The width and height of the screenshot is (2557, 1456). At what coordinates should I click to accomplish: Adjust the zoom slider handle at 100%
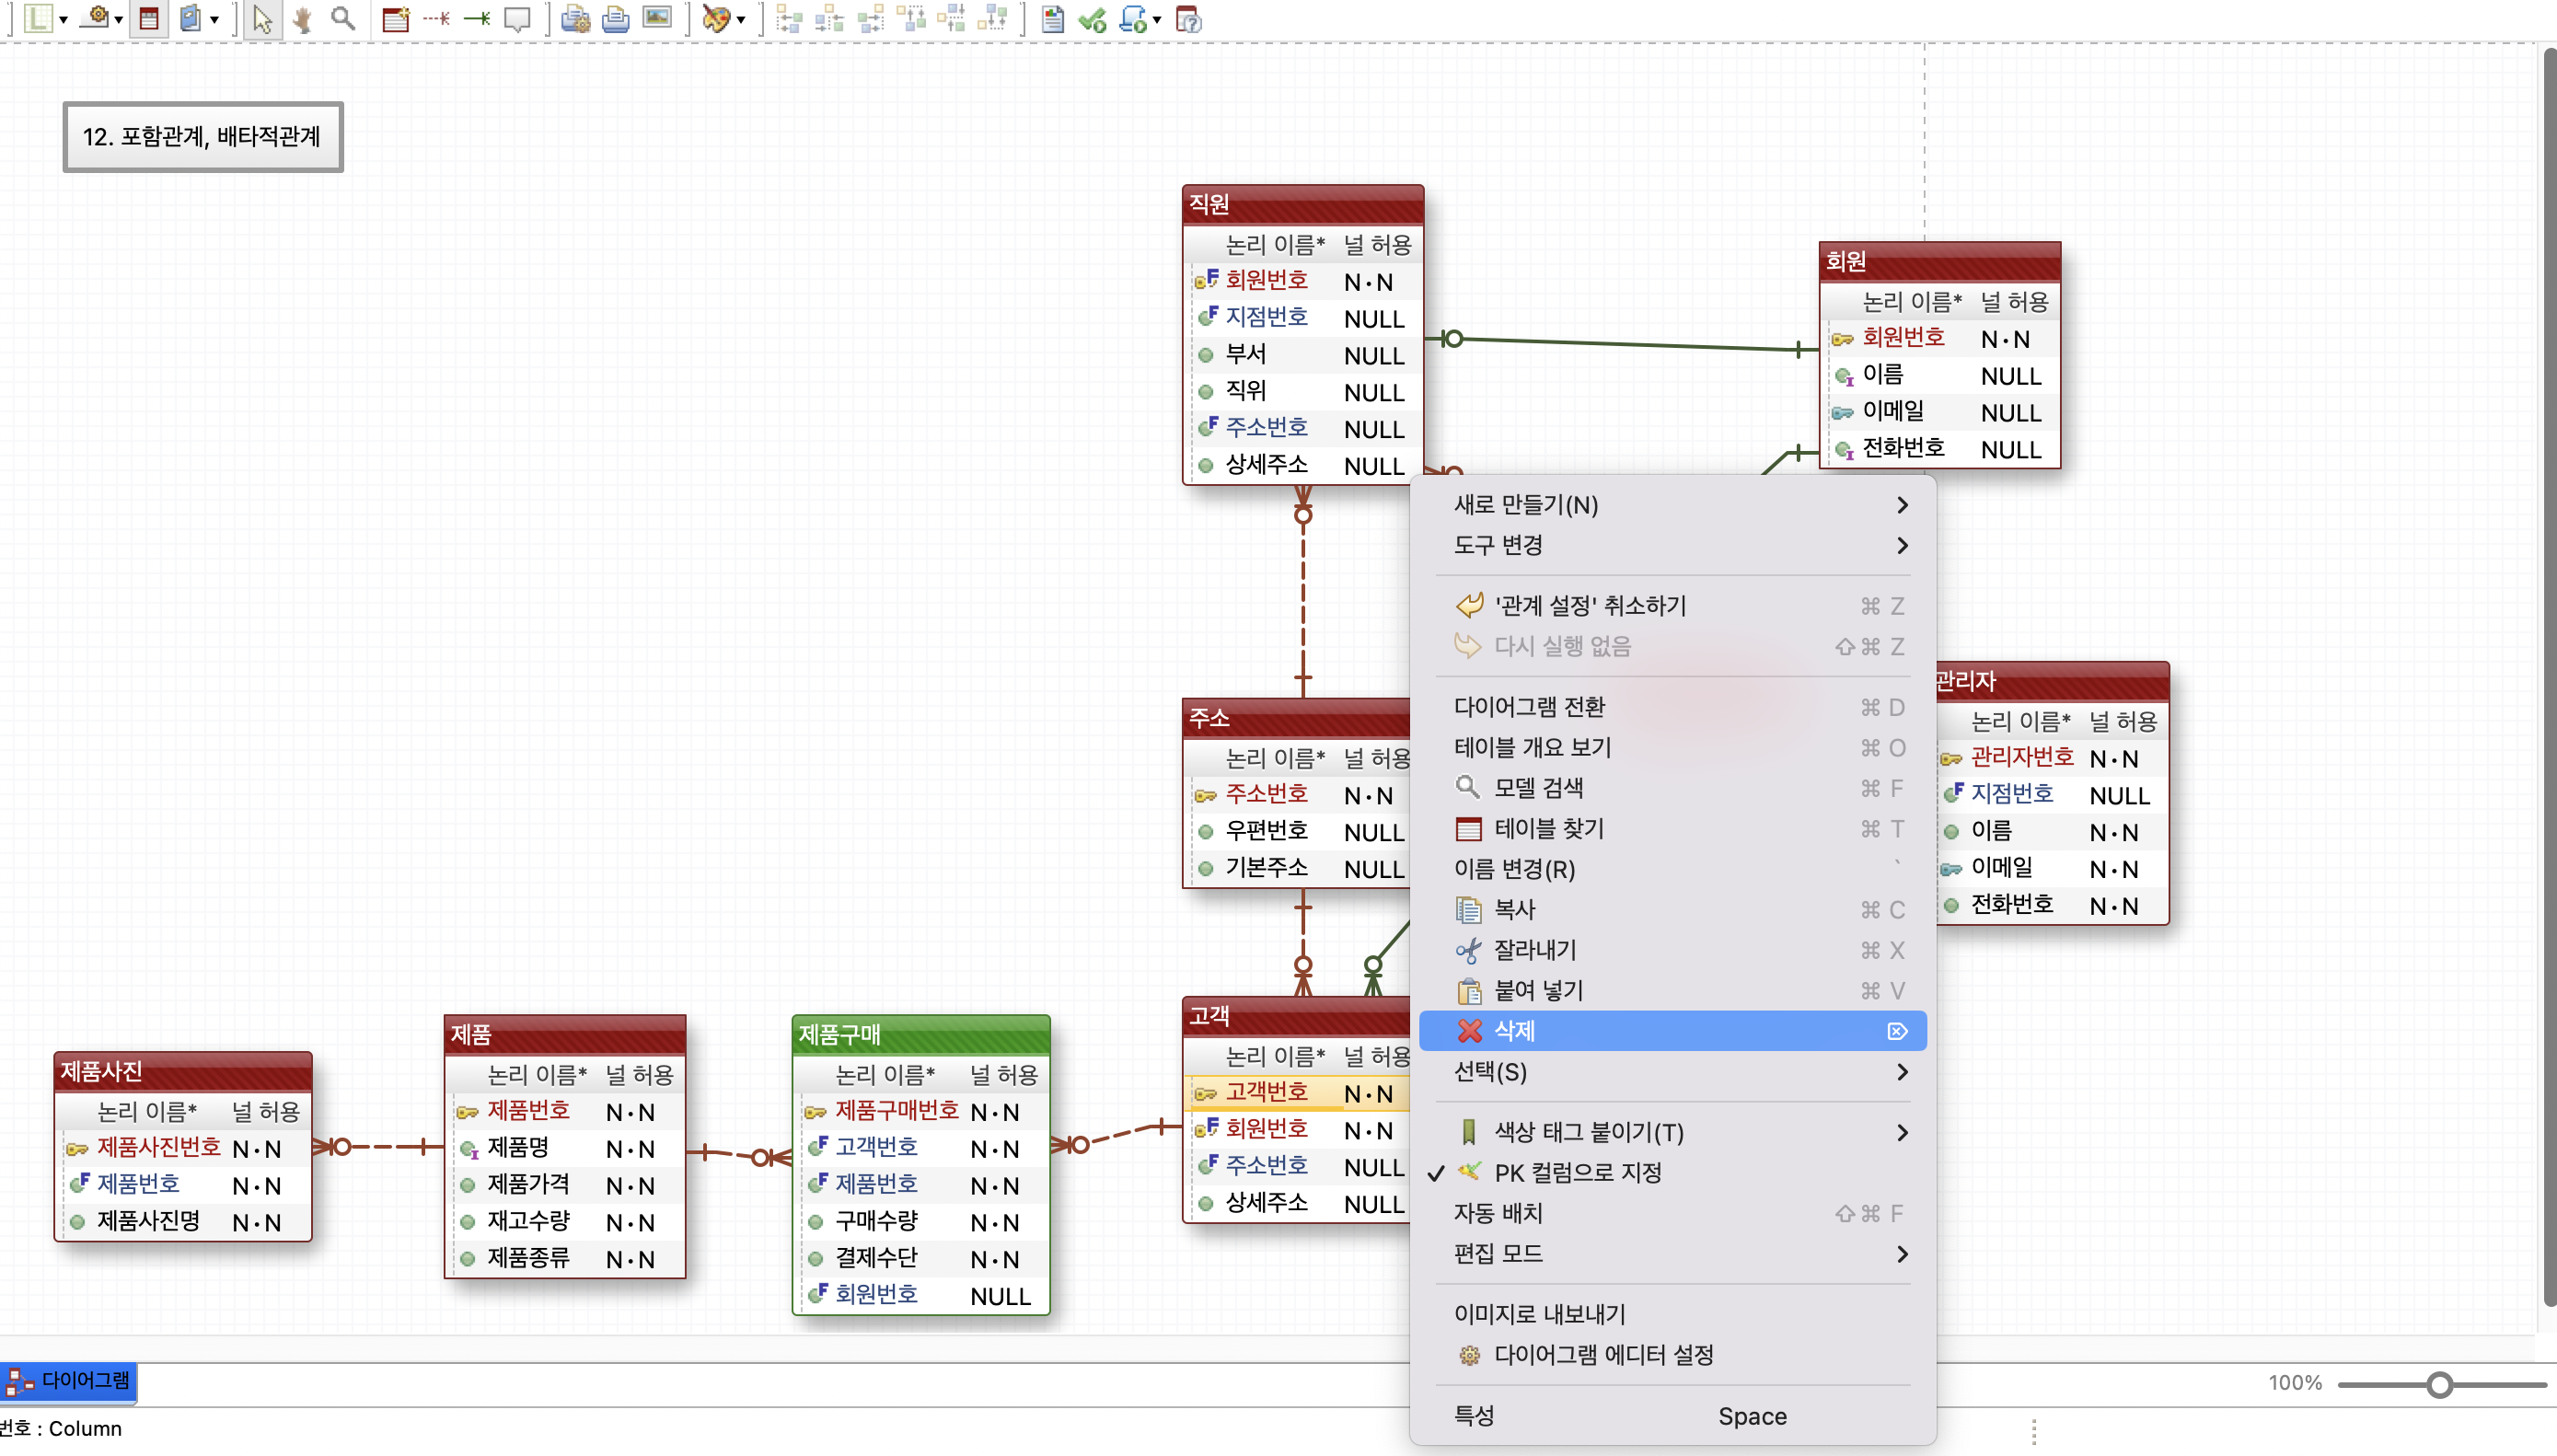coord(2440,1384)
